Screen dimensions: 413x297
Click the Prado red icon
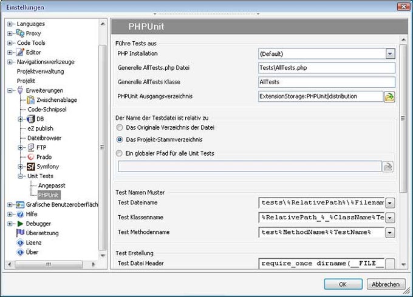click(x=31, y=157)
